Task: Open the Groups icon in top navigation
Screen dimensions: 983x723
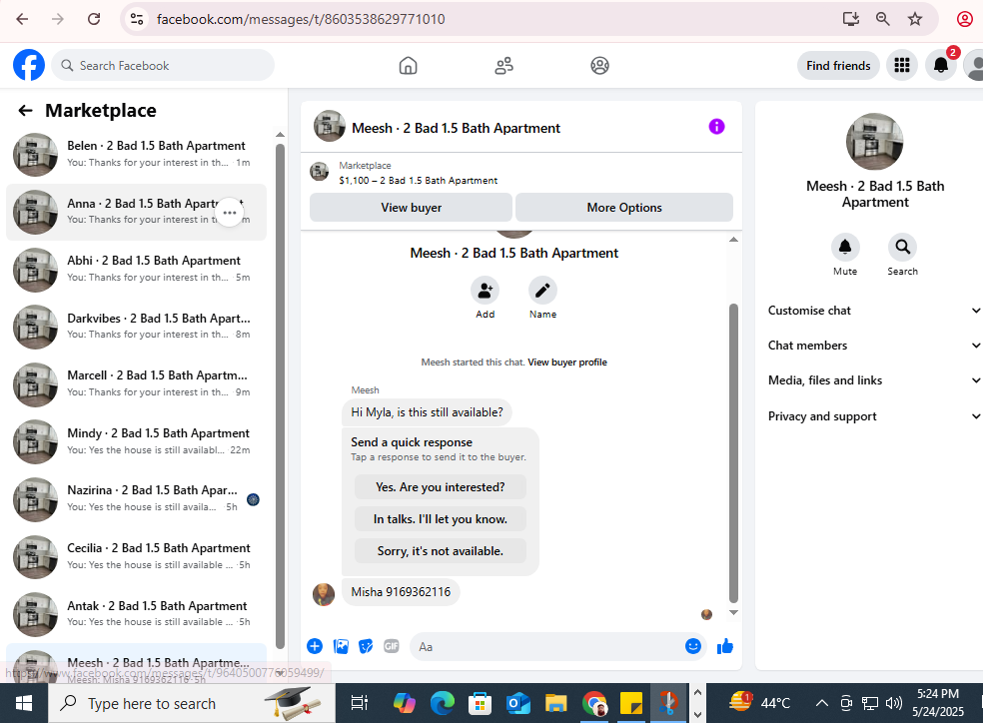Action: [600, 66]
